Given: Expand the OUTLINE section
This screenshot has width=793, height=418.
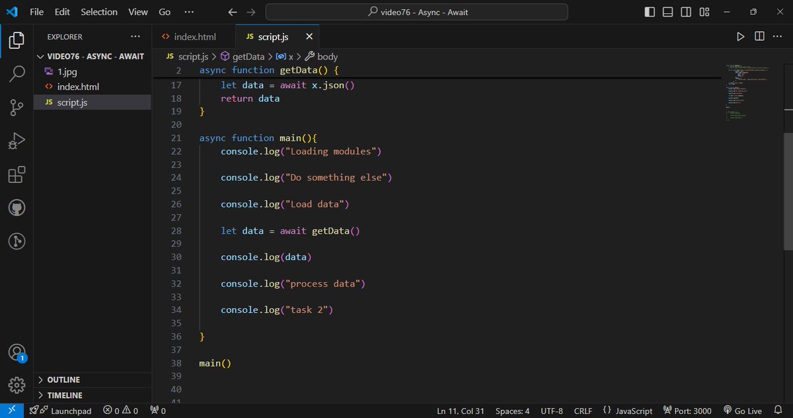Looking at the screenshot, I should [93, 380].
